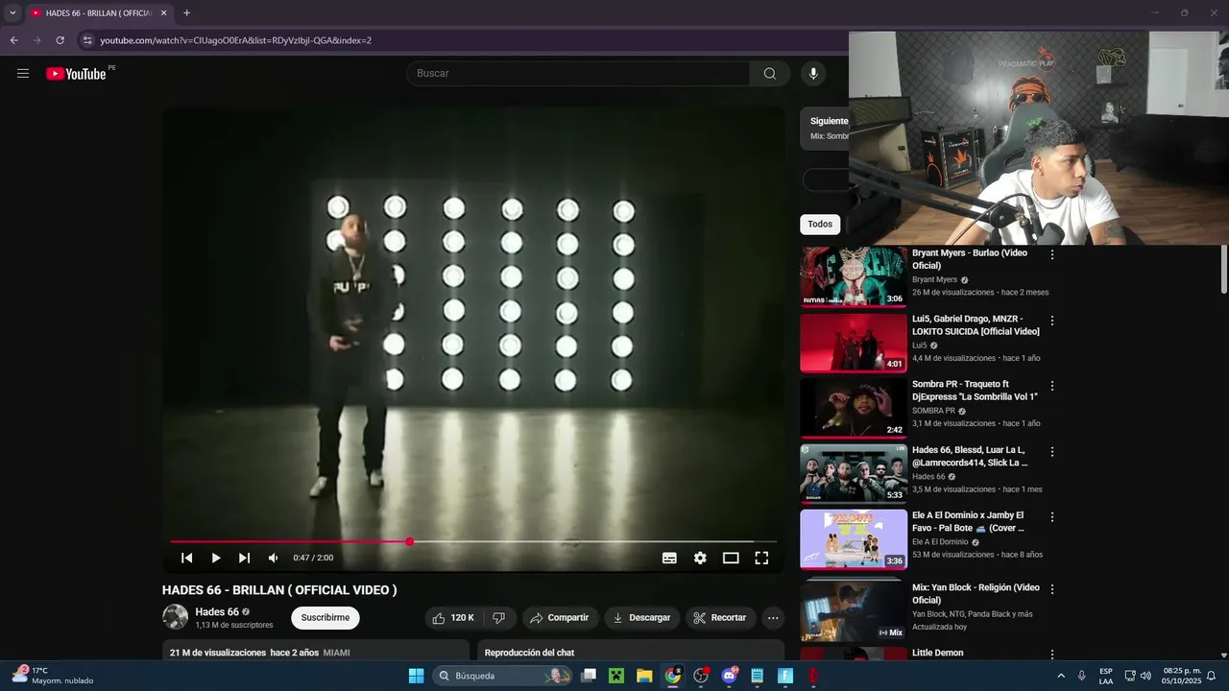Viewport: 1229px width, 691px height.
Task: Open Bryant Myers - Burlao video thumbnail
Action: coord(854,277)
